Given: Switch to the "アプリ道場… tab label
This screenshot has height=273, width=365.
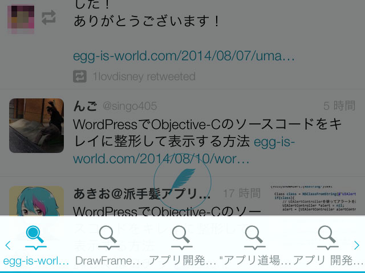Looking at the screenshot, I should [x=255, y=260].
